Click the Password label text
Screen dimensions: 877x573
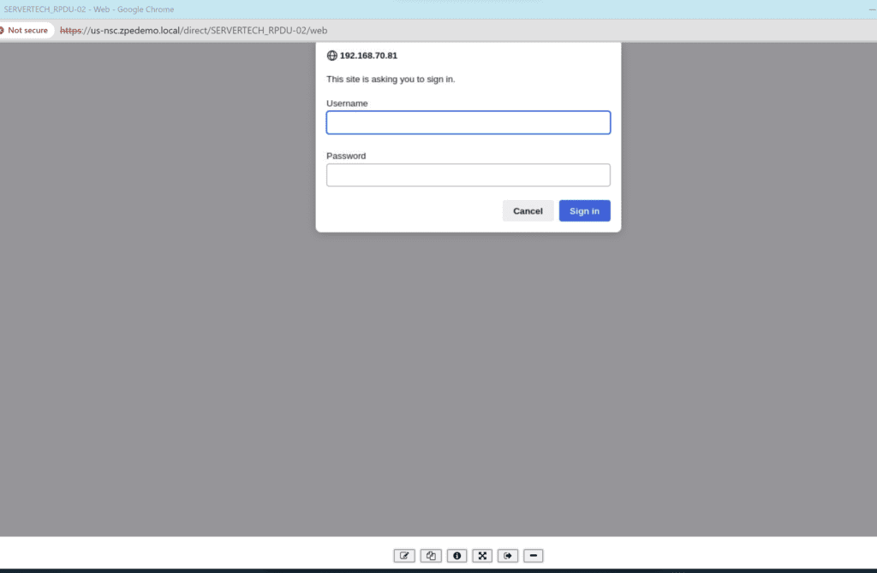[x=346, y=157]
